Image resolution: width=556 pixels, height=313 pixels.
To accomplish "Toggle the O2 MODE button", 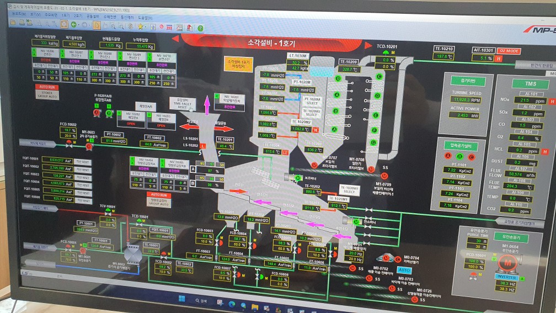I will pos(509,50).
